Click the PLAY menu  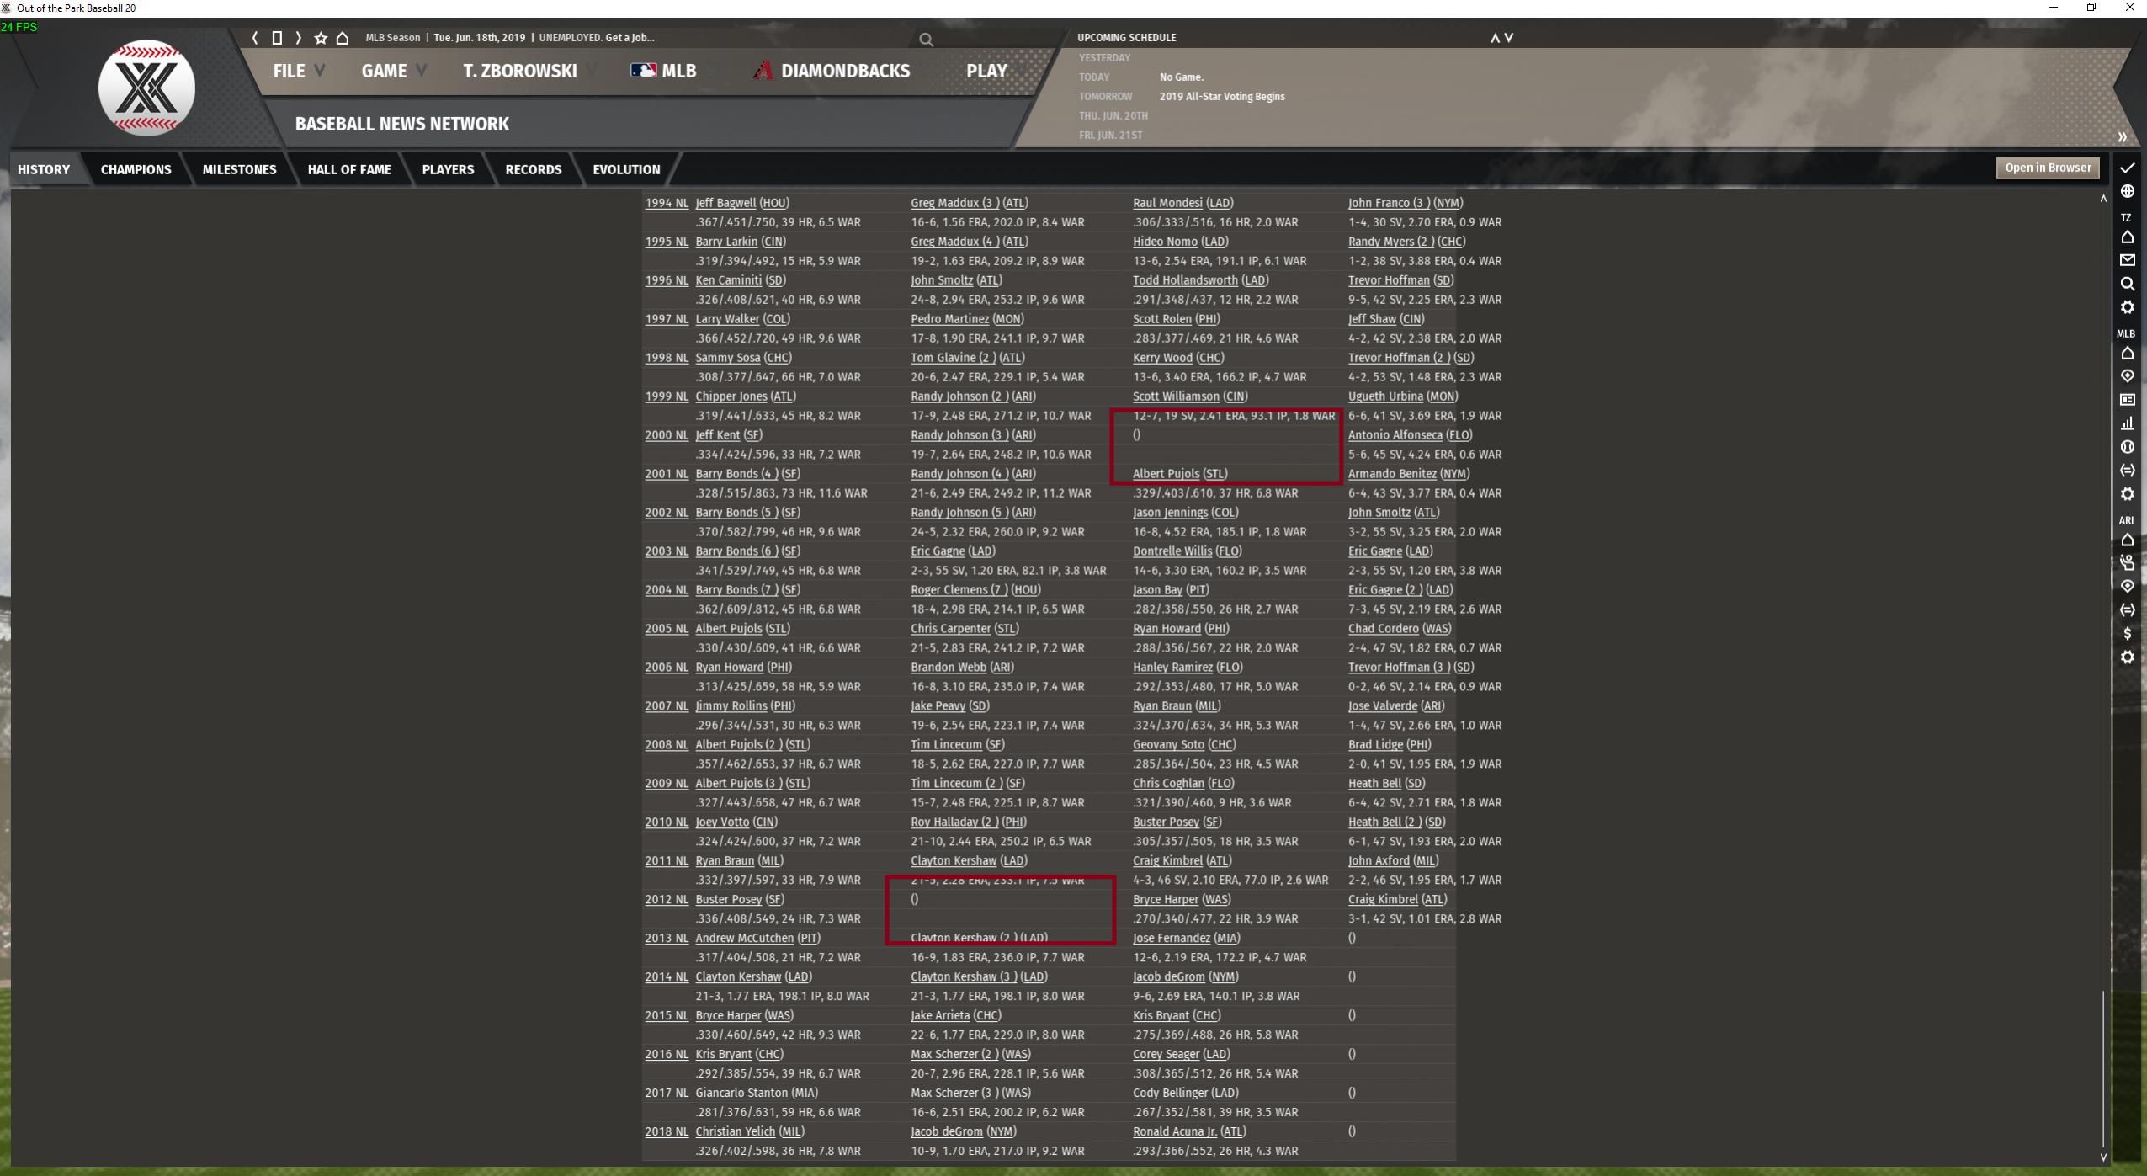(x=986, y=71)
